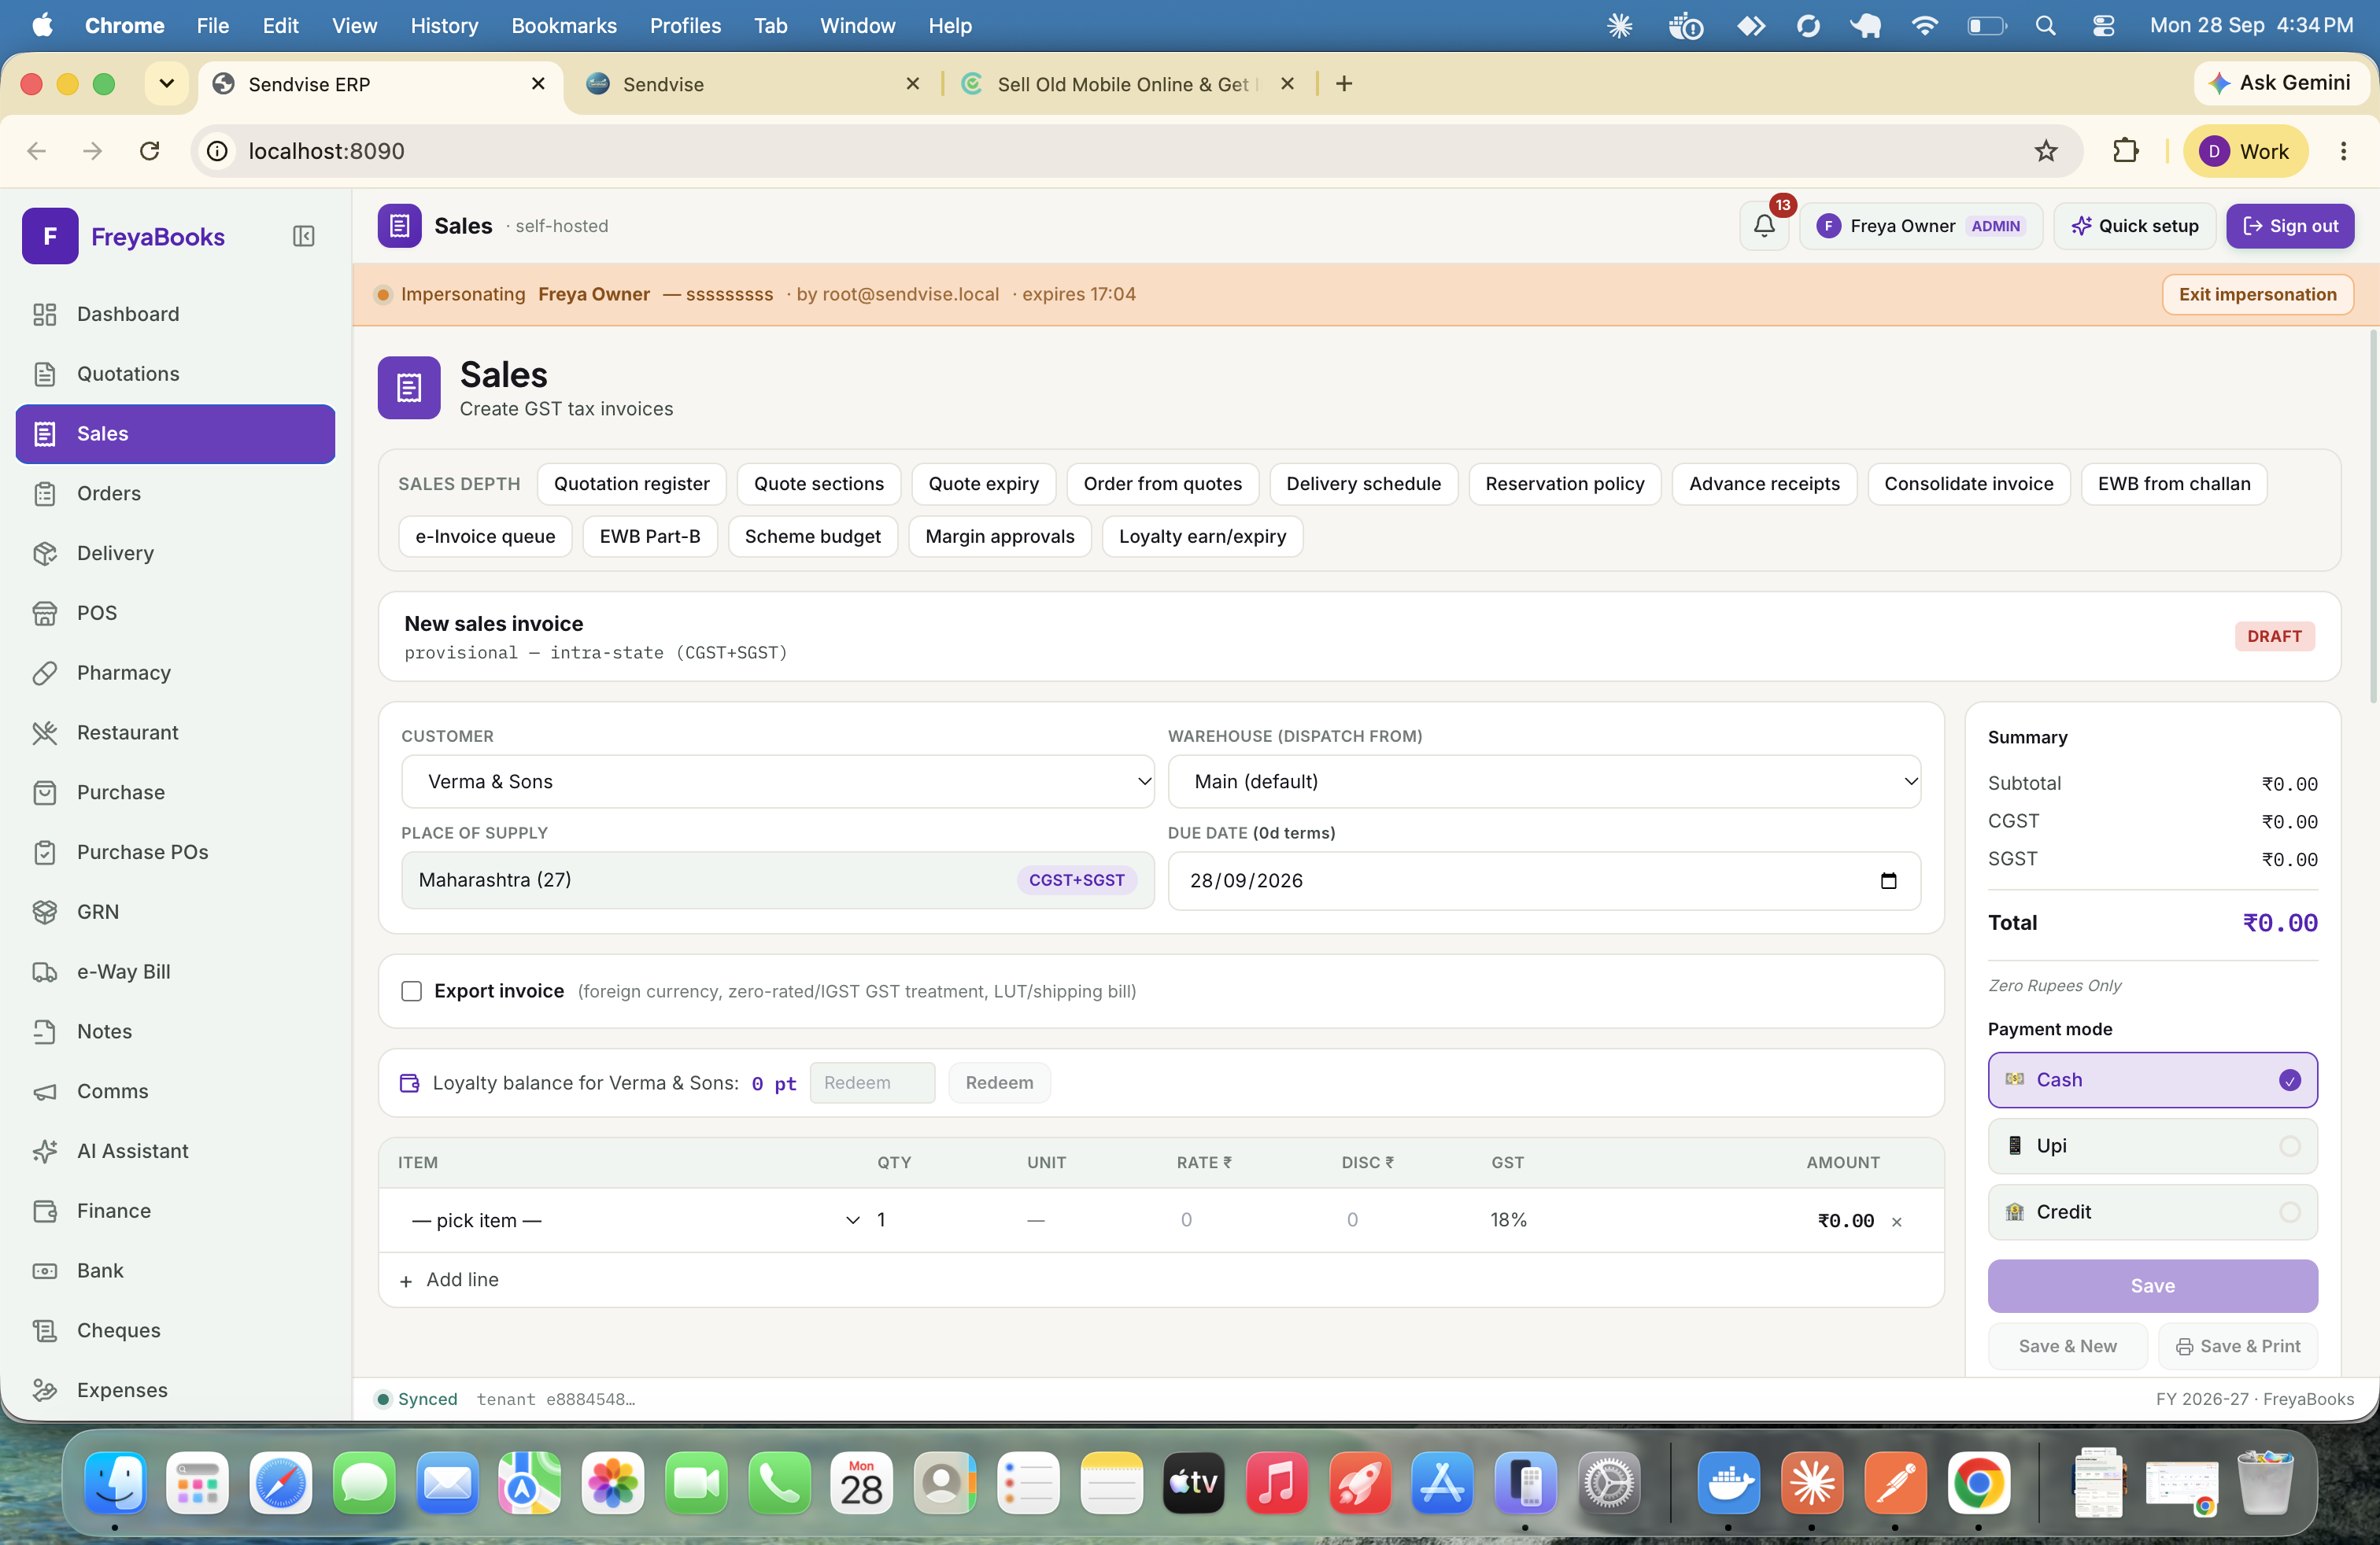Open the calendar picker on due date
Image resolution: width=2380 pixels, height=1545 pixels.
[x=1888, y=880]
